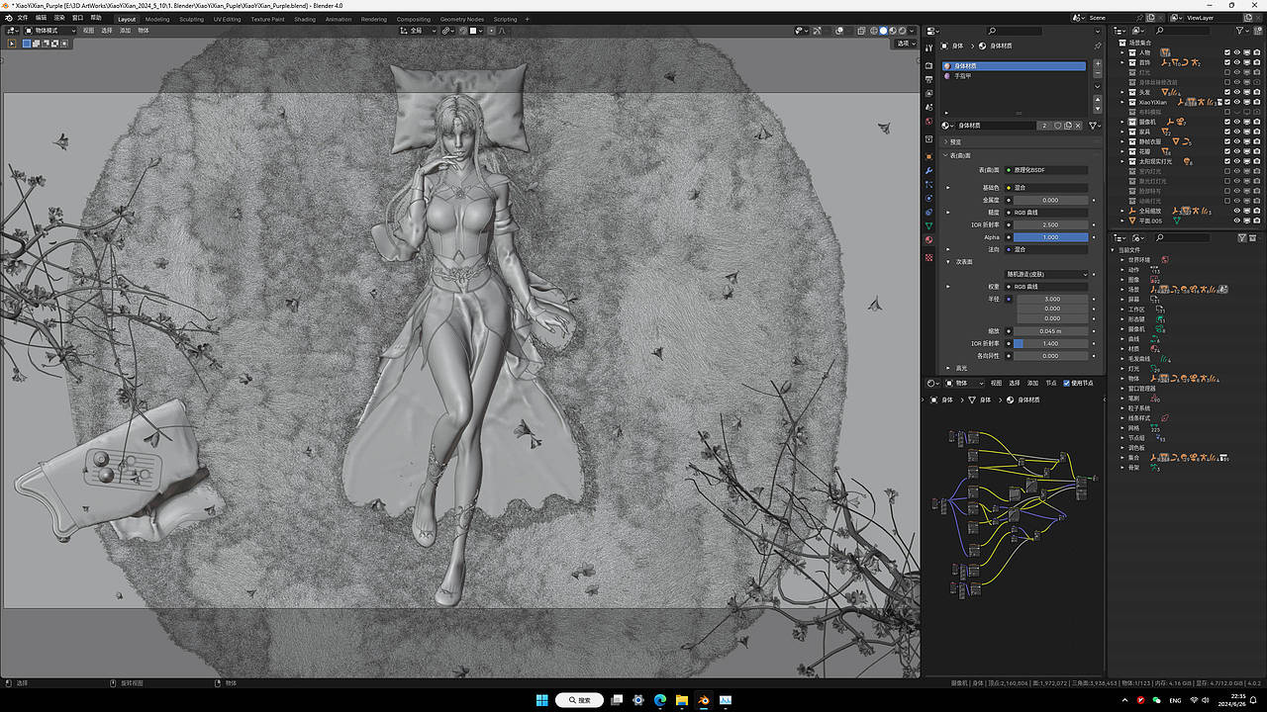Expand the 人物 collection
Image resolution: width=1267 pixels, height=712 pixels.
pos(1122,52)
